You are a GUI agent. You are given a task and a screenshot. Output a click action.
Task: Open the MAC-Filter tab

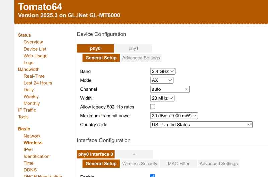click(x=179, y=164)
